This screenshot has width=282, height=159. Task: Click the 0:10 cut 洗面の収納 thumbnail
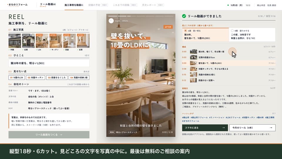pyautogui.click(x=194, y=74)
